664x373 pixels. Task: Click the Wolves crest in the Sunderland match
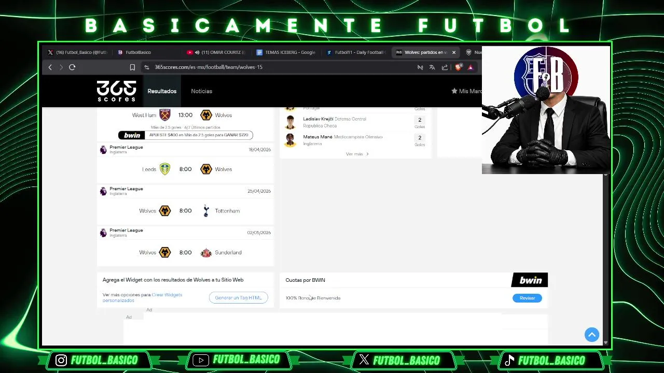pyautogui.click(x=164, y=252)
